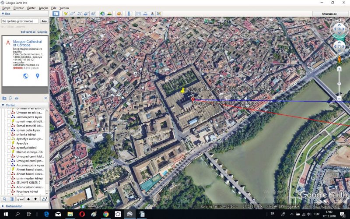
Task: Click the play tour icon under Yerler
Action: pos(45,199)
